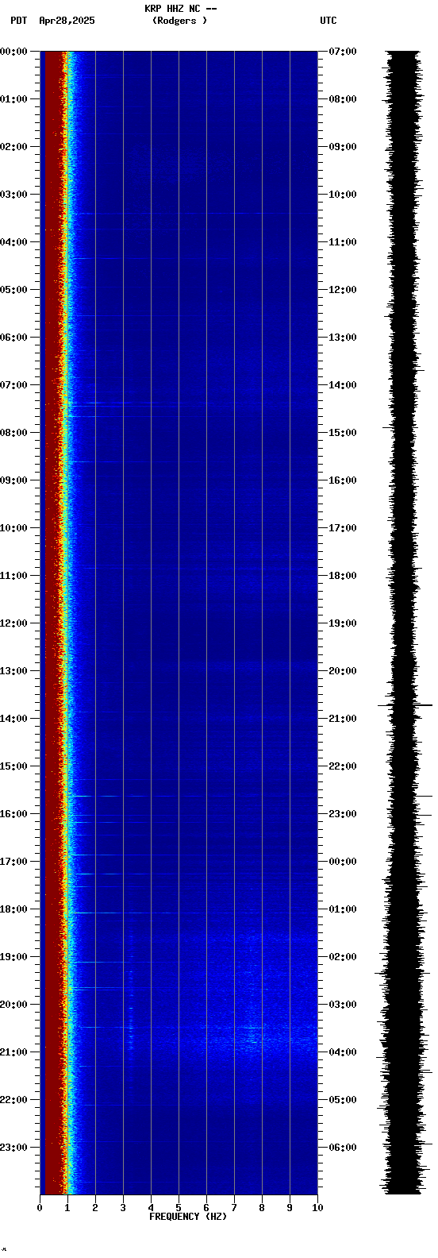Click the PDT 23:00 time tick label
Image resolution: width=438 pixels, height=1258 pixels.
pos(13,1148)
